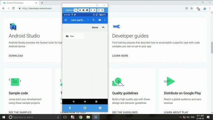Image resolution: width=213 pixels, height=120 pixels.
Task: Reload the developer.android.com page
Action: tap(13, 8)
